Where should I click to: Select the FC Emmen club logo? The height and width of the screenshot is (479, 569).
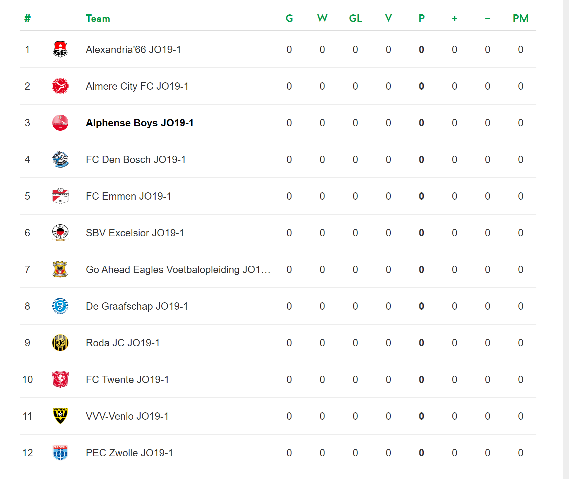pyautogui.click(x=60, y=196)
